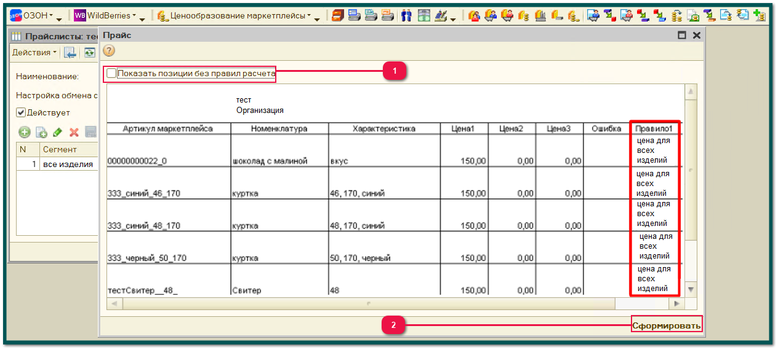778x350 pixels.
Task: Select the 'все изделия' segment row
Action: coord(57,164)
